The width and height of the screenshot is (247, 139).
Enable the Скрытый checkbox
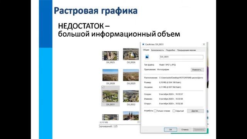point(174,111)
